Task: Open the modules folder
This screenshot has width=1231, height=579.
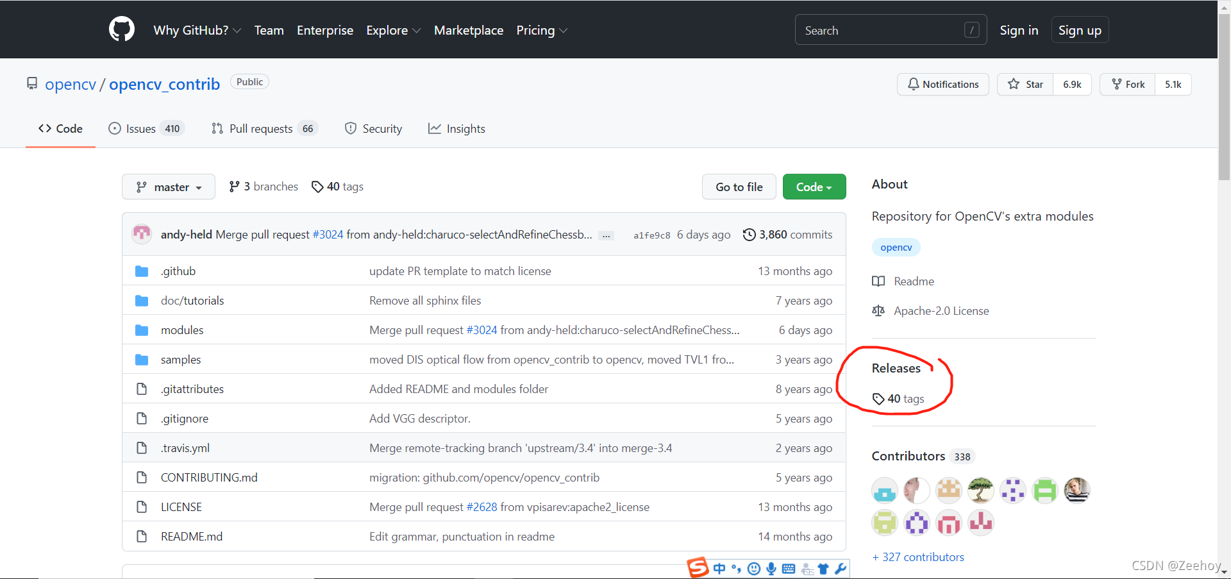Action: tap(182, 330)
